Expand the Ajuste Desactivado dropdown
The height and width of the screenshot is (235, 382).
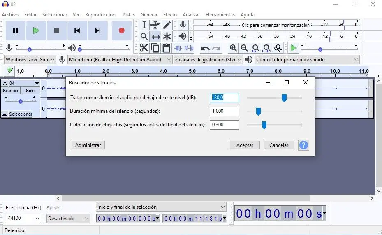coord(68,219)
